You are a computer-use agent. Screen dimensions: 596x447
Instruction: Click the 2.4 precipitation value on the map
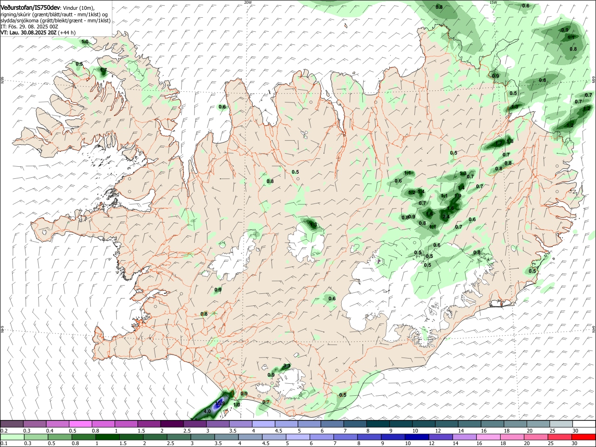(446, 217)
